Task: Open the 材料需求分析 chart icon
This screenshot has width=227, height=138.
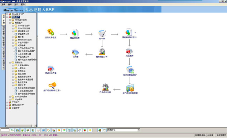Action: click(102, 52)
